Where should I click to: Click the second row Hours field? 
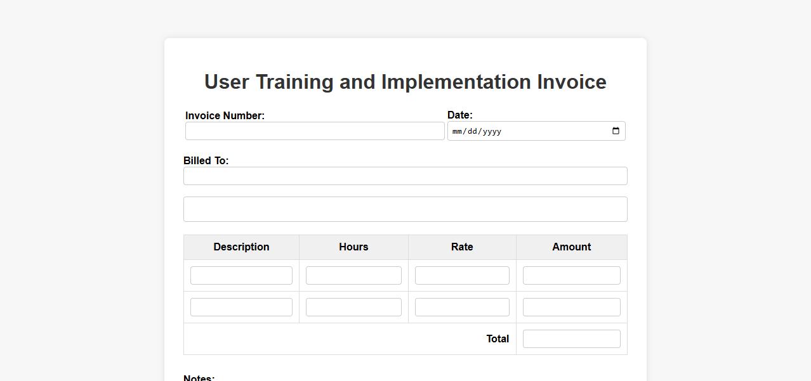pos(353,307)
